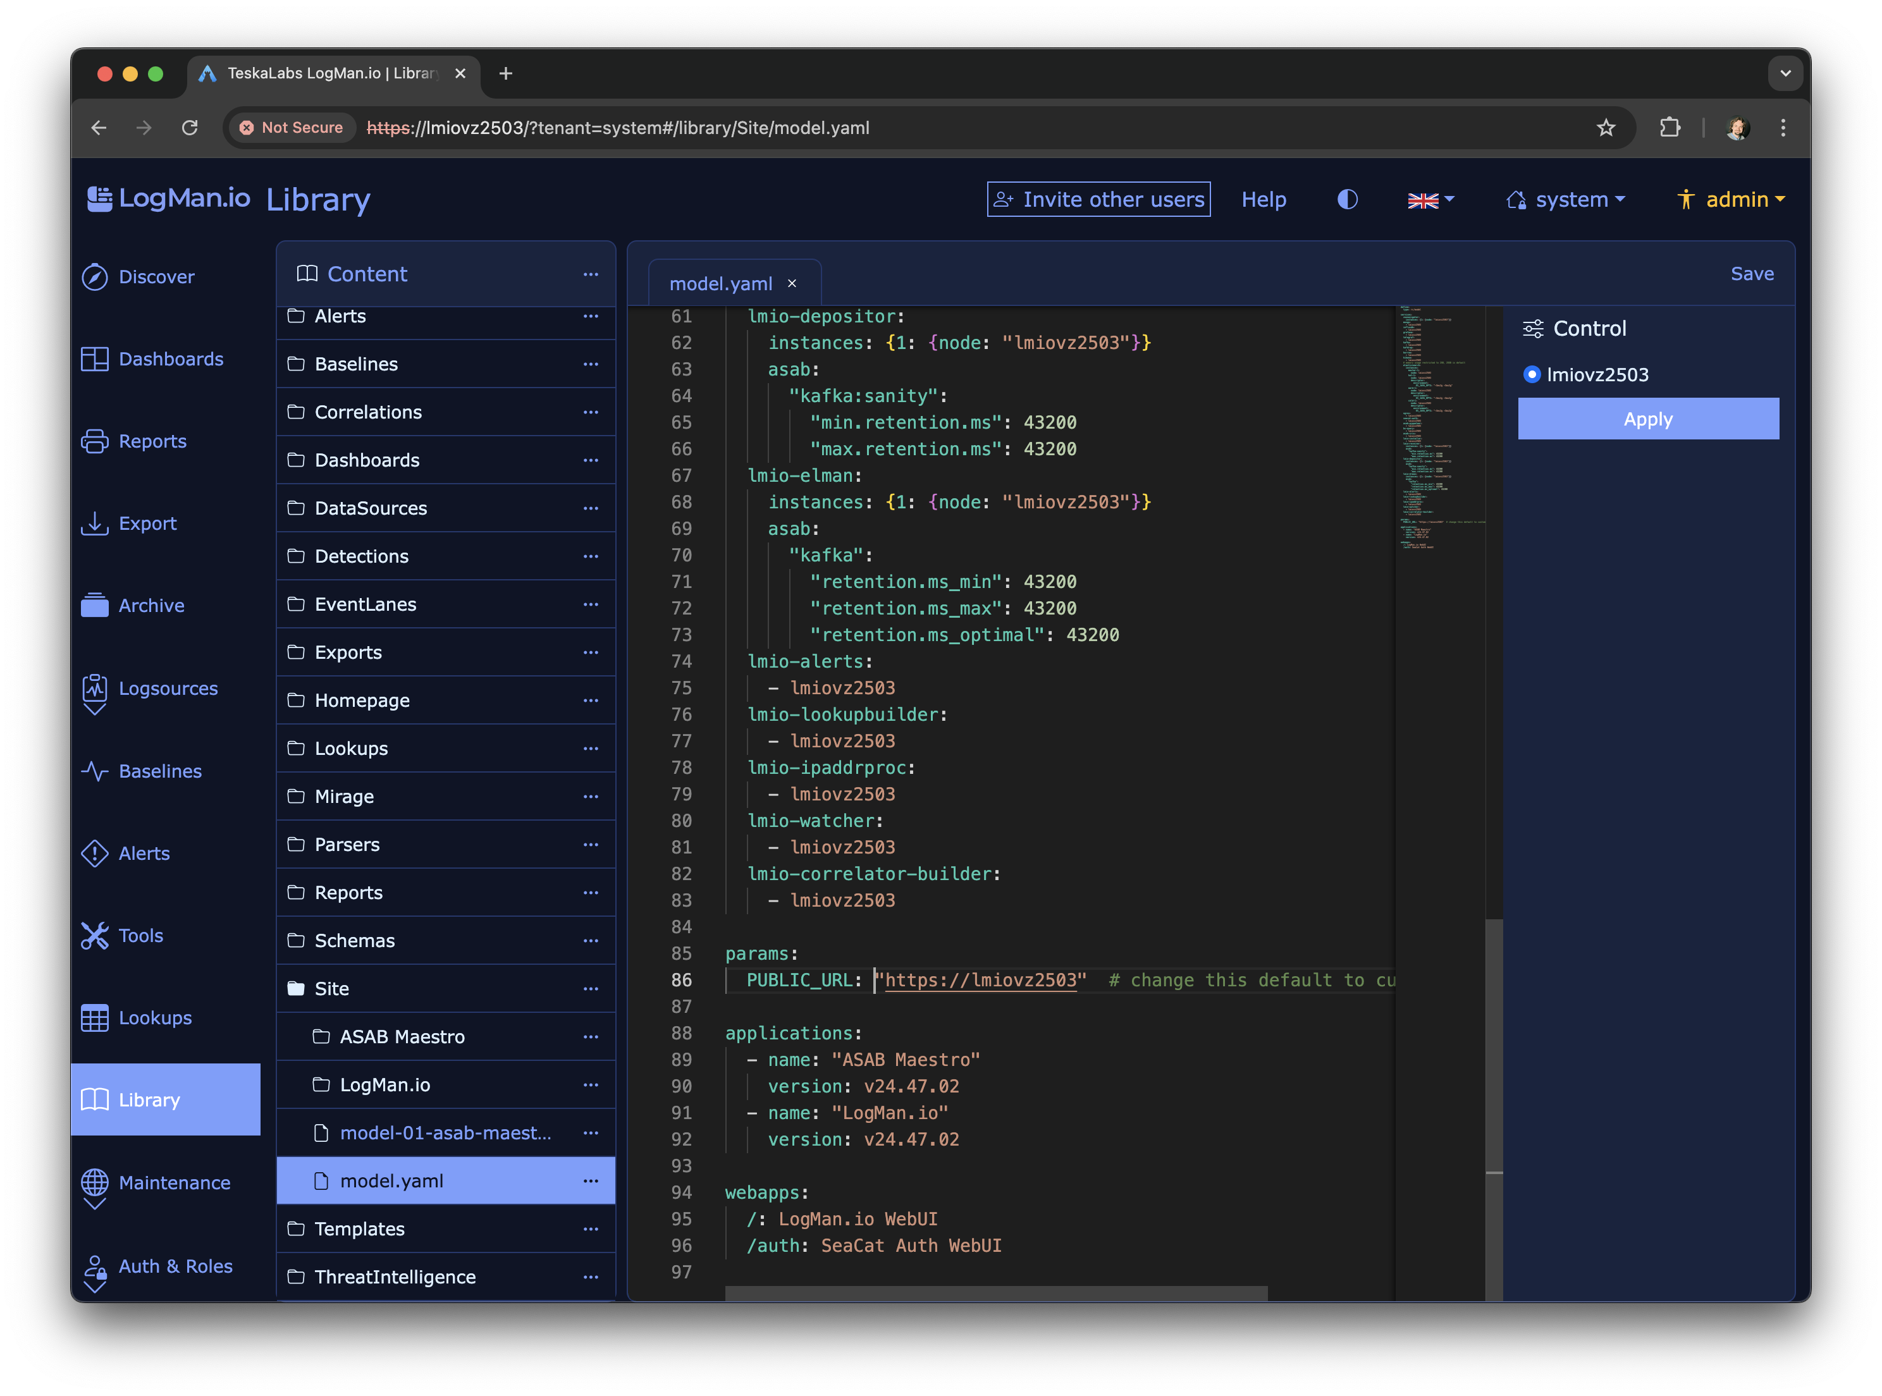The width and height of the screenshot is (1882, 1396).
Task: Click the Archive box icon
Action: 95,605
